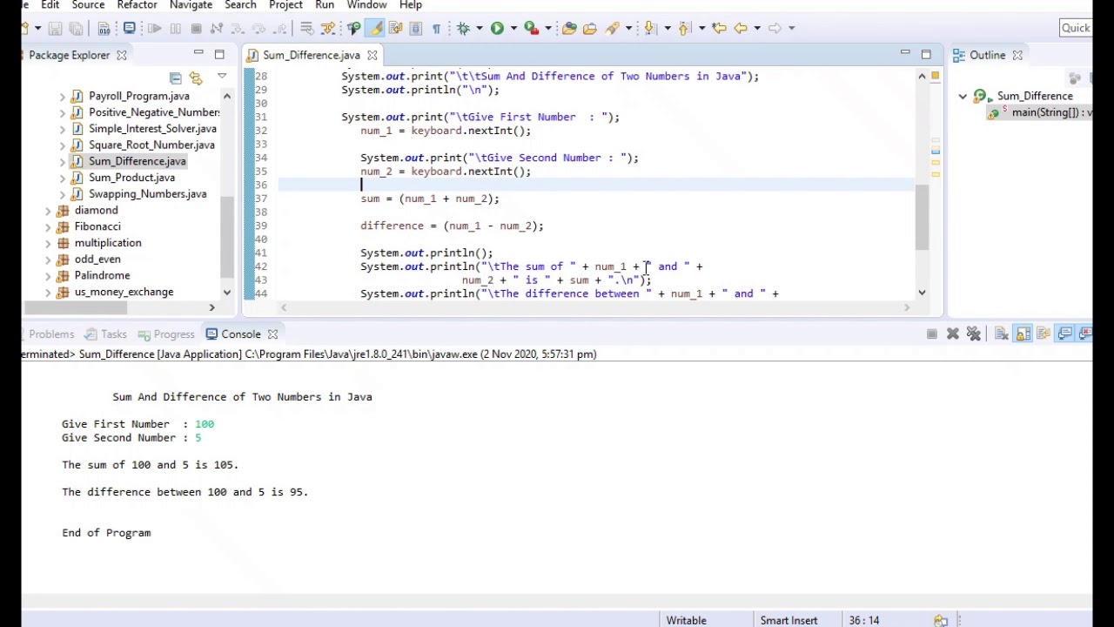Click the Debug bug icon
Image resolution: width=1114 pixels, height=627 pixels.
click(464, 29)
